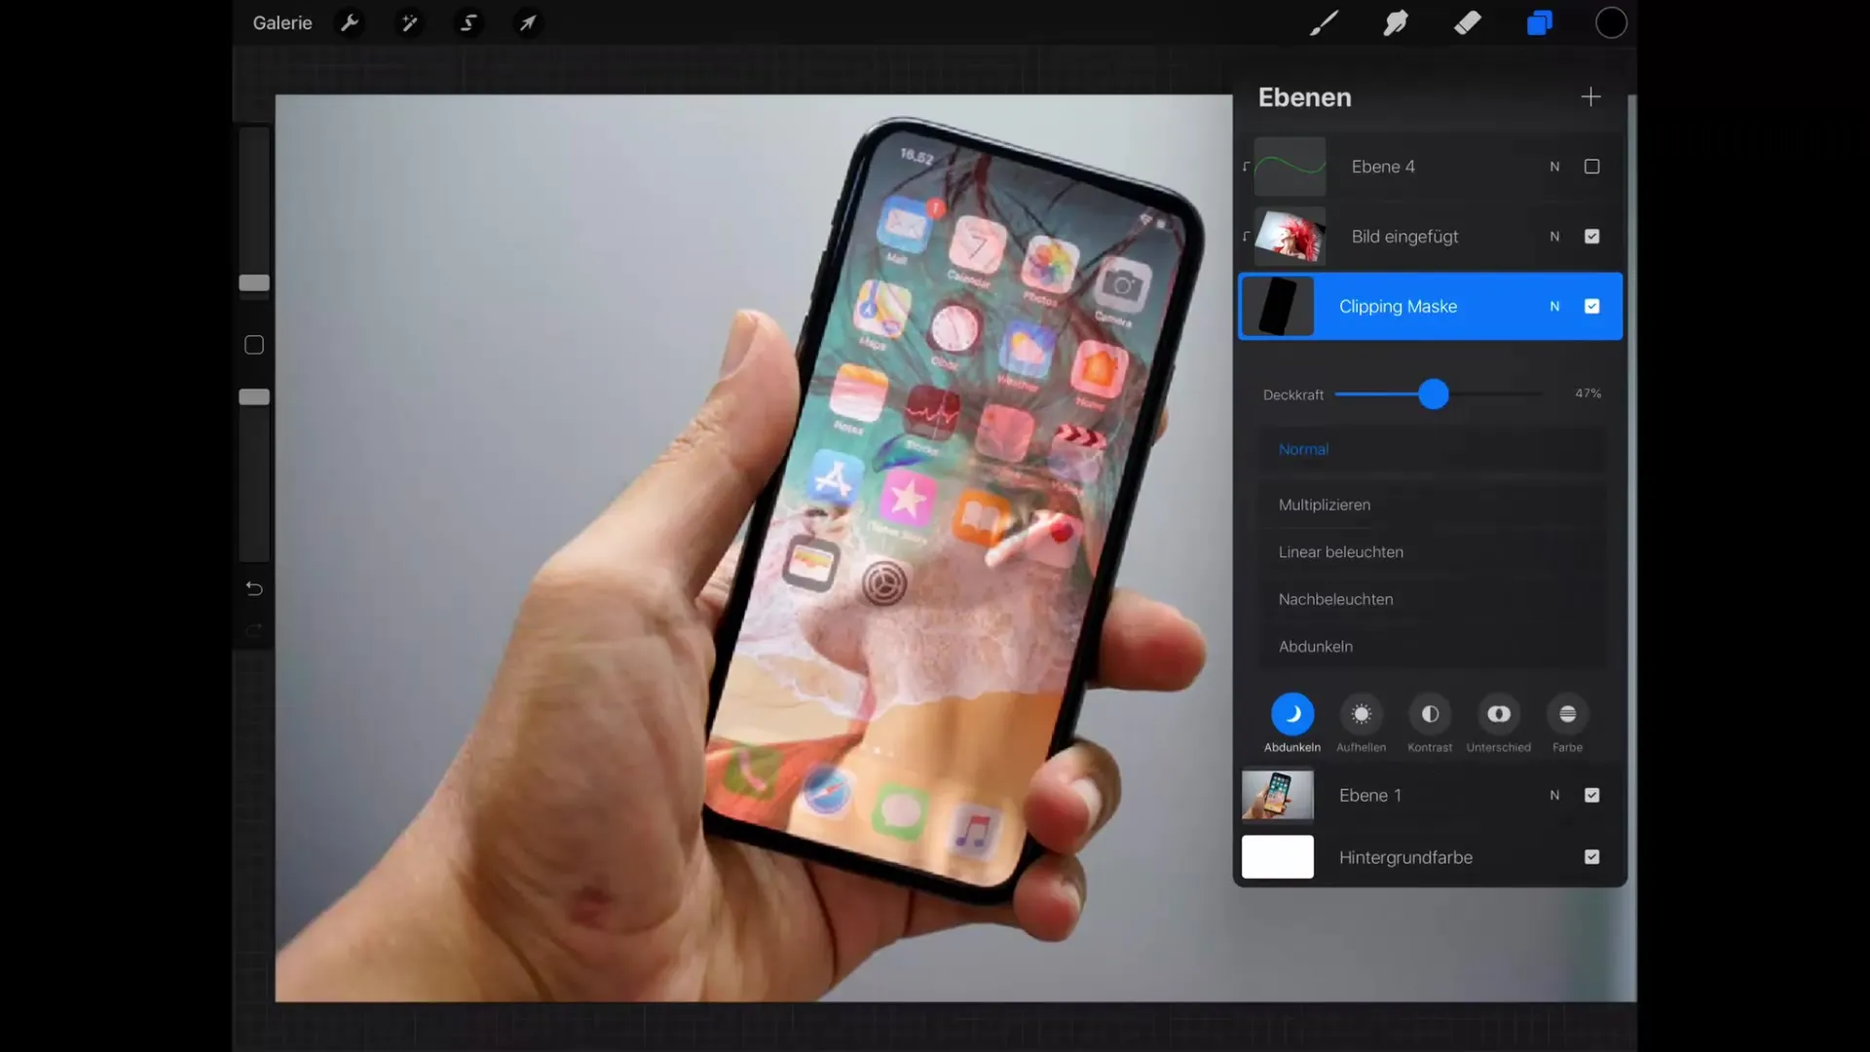Select the Kontrast half-circle category icon
Screen dimensions: 1870x1052
coord(1430,714)
